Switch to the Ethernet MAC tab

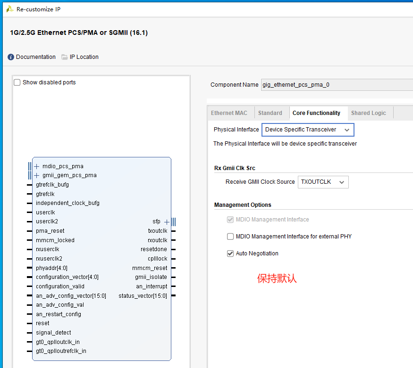coord(229,113)
